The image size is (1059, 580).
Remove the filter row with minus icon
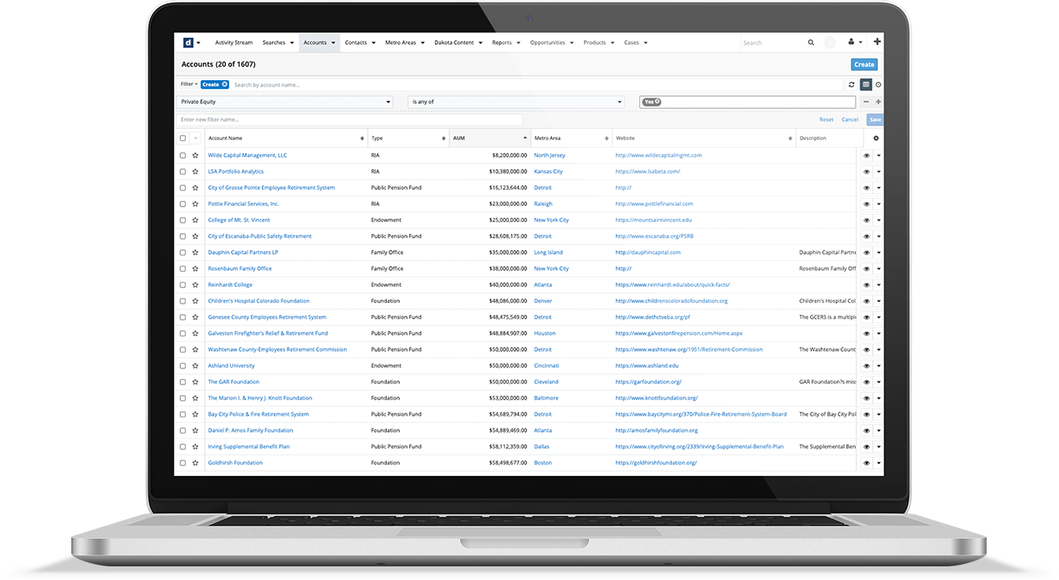point(865,102)
